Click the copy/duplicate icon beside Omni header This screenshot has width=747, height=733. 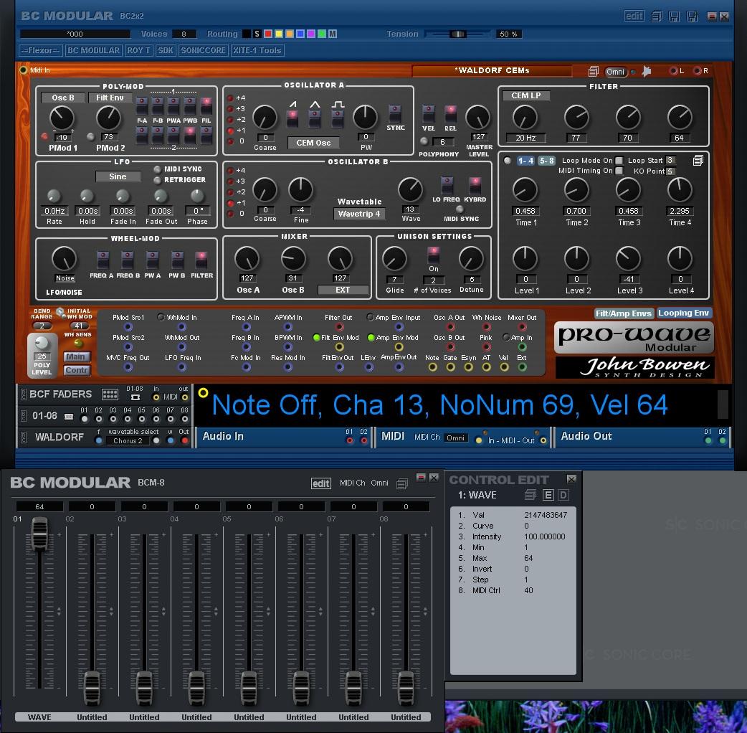pyautogui.click(x=594, y=72)
